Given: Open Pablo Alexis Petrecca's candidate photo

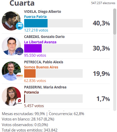Looking at the screenshot, I should 11,71.
